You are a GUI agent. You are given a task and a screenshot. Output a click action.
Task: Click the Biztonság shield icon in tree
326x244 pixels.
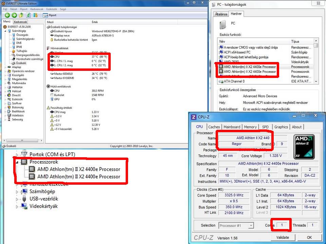click(x=9, y=107)
